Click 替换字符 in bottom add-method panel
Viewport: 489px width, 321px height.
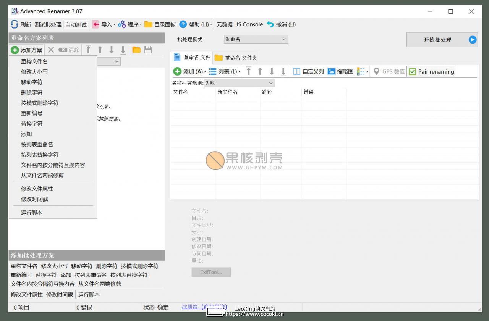(x=46, y=275)
